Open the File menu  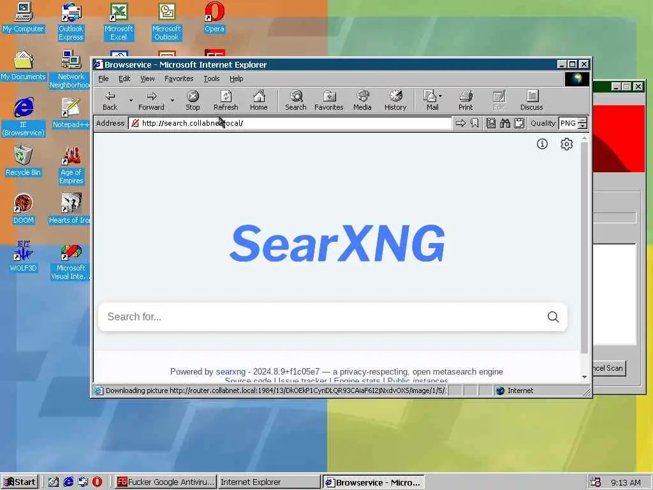[x=103, y=78]
